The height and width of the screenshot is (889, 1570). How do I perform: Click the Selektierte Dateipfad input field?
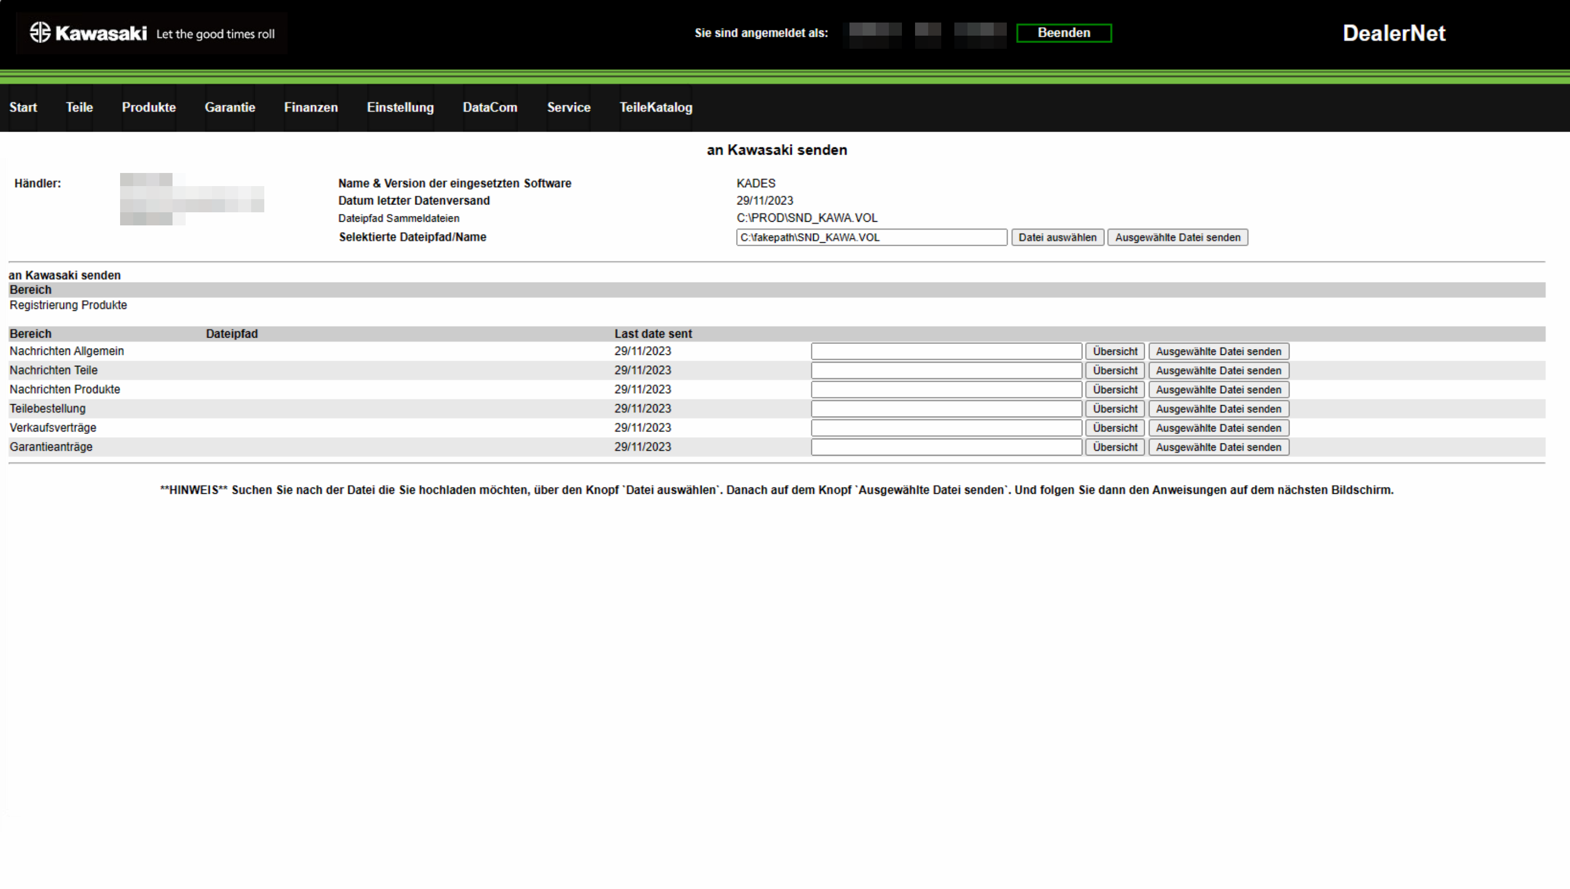click(871, 237)
